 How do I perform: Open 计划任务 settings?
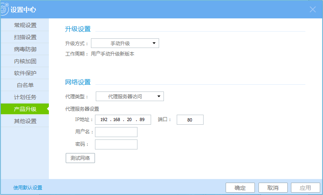tap(25, 97)
